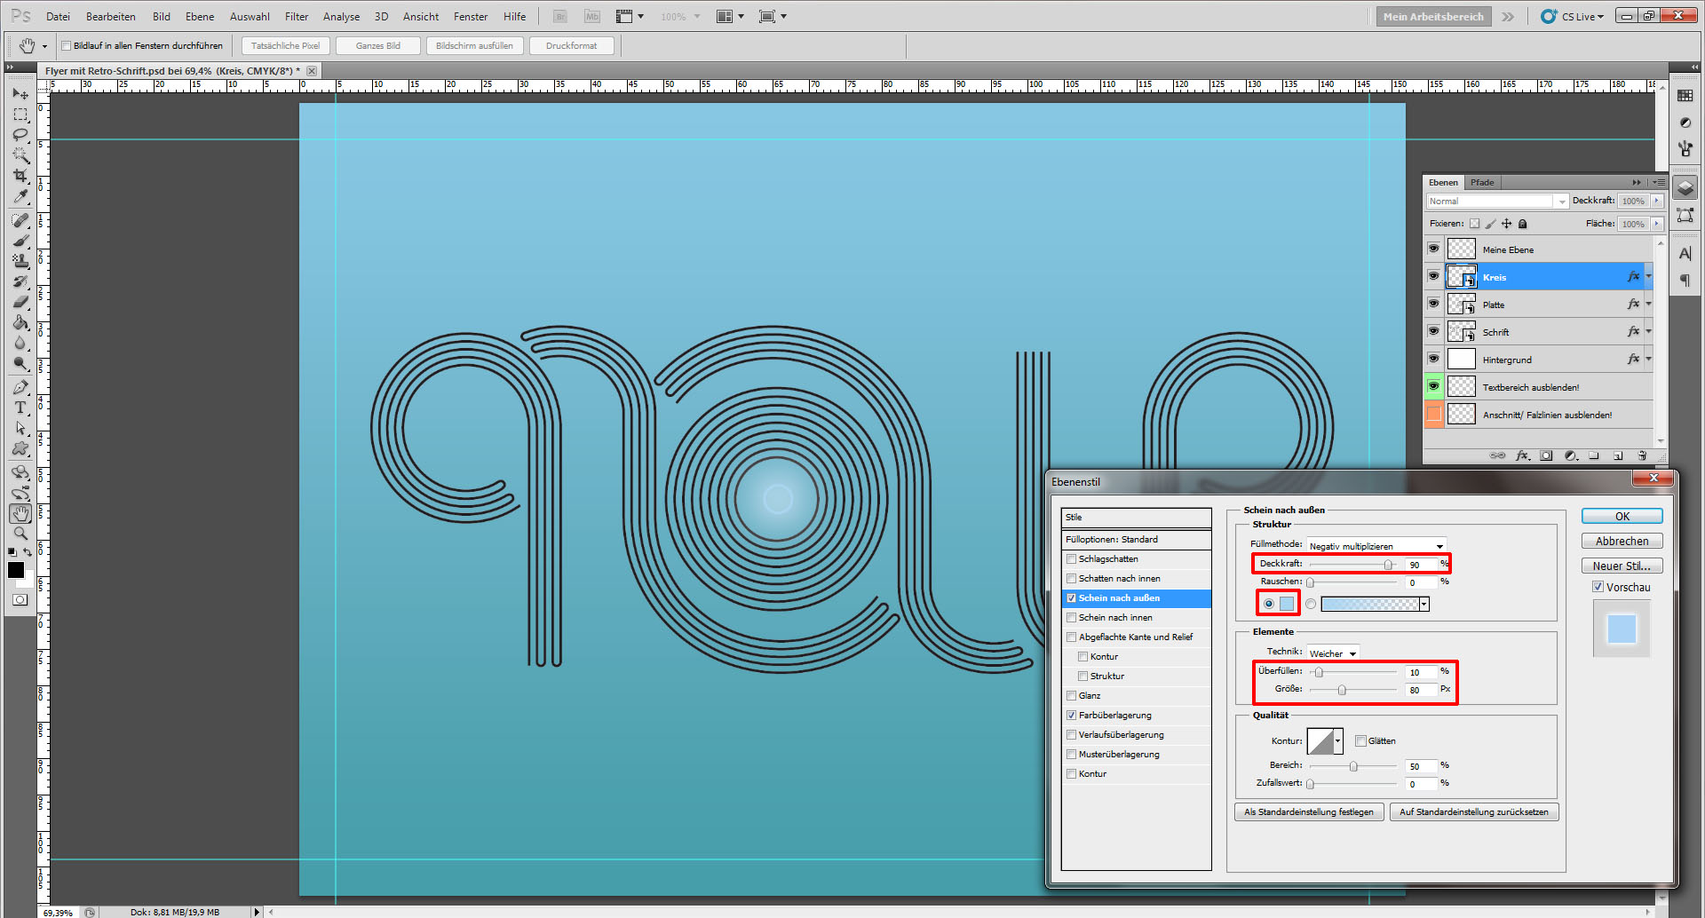Open the Füllmethode dropdown
Viewport: 1705px width, 918px height.
pyautogui.click(x=1376, y=546)
